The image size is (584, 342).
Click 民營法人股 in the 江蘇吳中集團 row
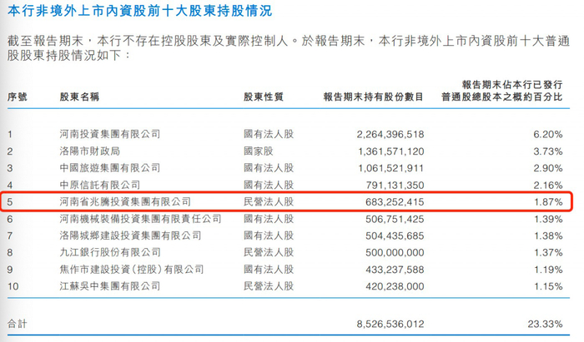pyautogui.click(x=269, y=286)
